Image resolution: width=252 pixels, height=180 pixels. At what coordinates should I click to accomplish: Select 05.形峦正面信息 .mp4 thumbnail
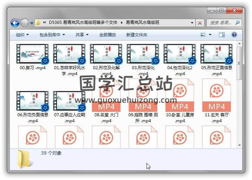tap(217, 54)
